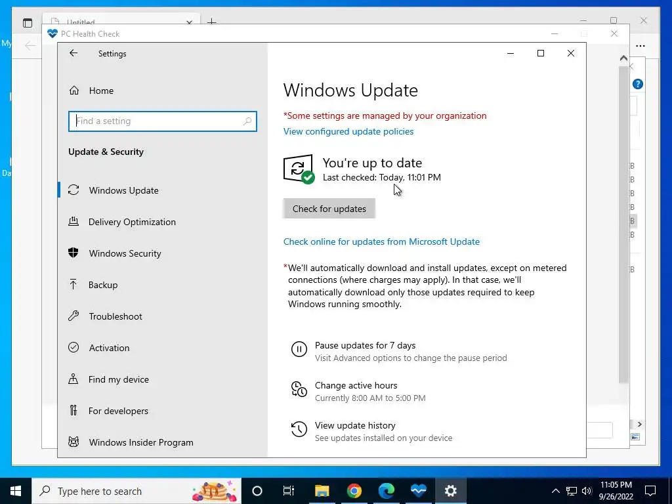
Task: Click the blue help icon in background window
Action: [638, 84]
